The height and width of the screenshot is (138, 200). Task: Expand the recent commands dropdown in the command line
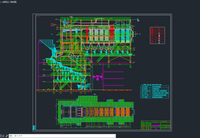11,136
